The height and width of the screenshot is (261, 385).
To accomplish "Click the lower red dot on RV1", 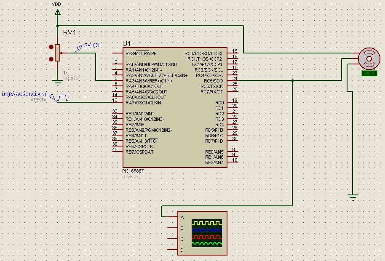I will (51, 59).
